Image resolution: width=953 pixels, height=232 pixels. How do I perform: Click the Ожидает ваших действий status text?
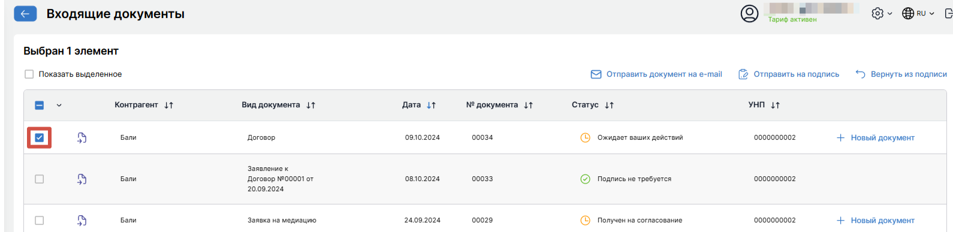point(640,138)
